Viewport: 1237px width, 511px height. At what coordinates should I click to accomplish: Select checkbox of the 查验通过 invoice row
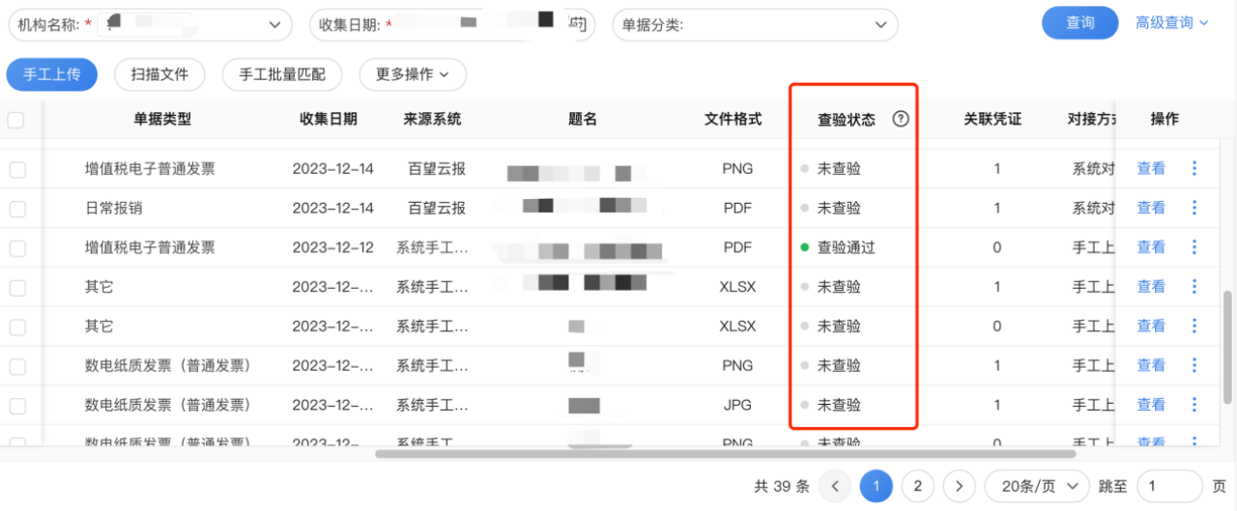pyautogui.click(x=17, y=248)
